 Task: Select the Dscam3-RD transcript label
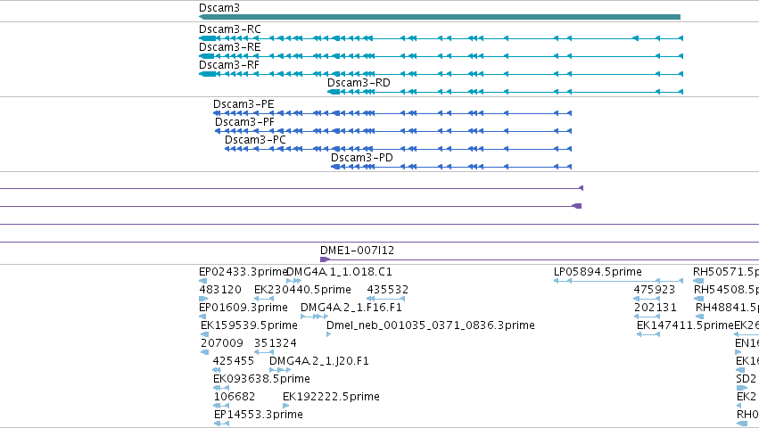click(x=359, y=83)
